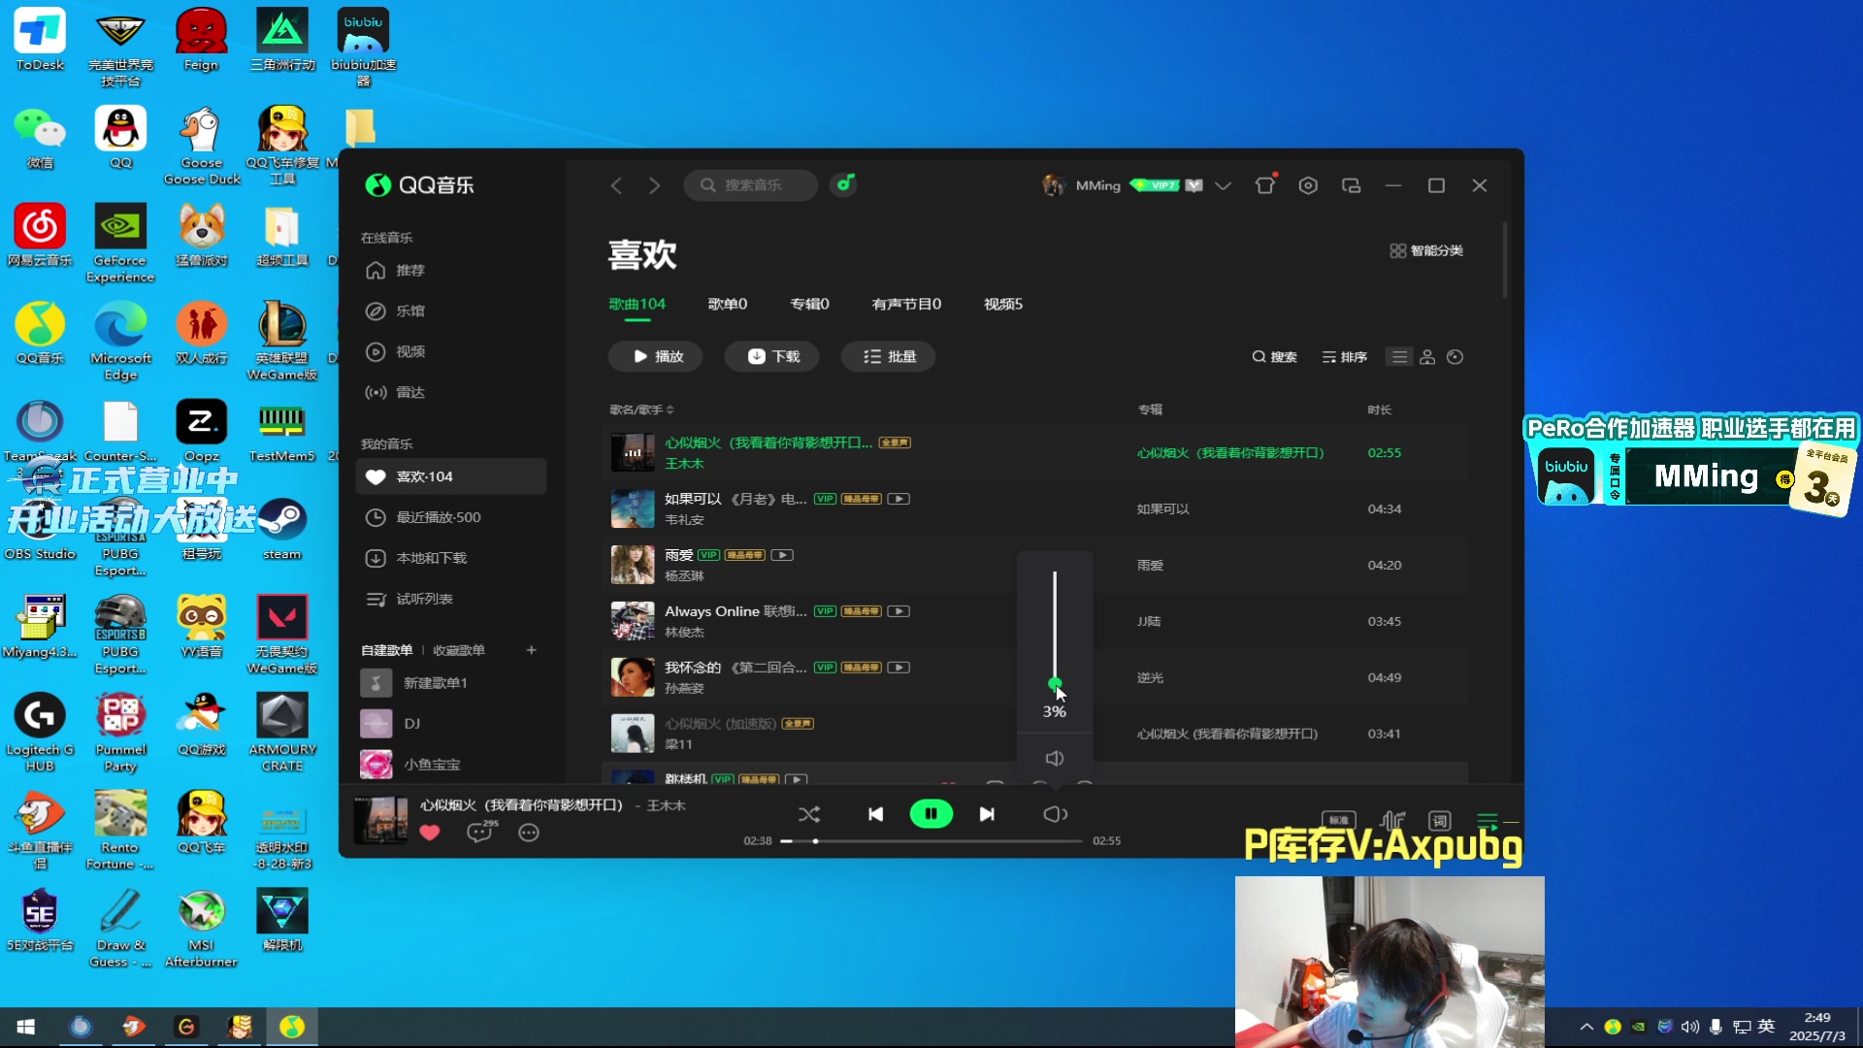Open more options ellipsis in player bar

point(529,833)
